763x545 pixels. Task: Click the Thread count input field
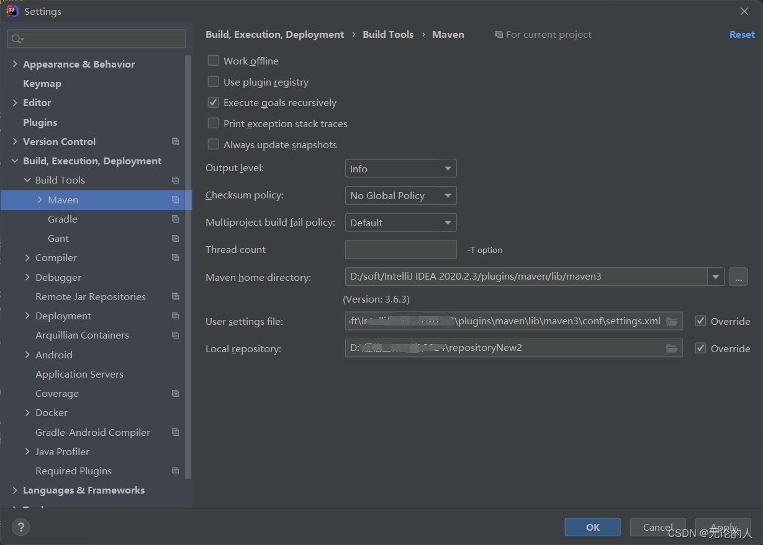click(x=400, y=249)
